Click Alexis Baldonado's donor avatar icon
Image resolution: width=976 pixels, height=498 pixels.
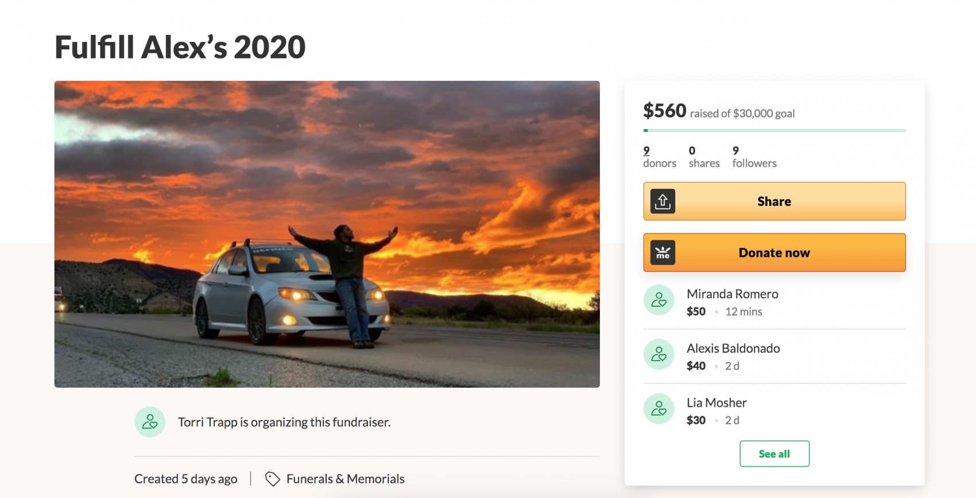coord(659,355)
